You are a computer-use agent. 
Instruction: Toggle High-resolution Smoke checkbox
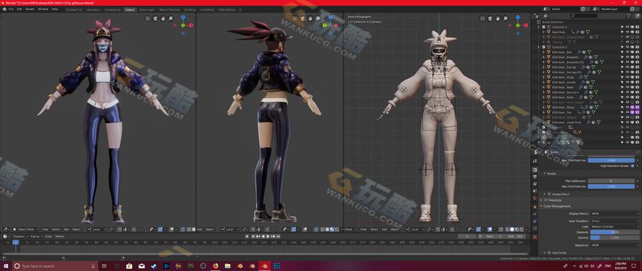click(633, 165)
